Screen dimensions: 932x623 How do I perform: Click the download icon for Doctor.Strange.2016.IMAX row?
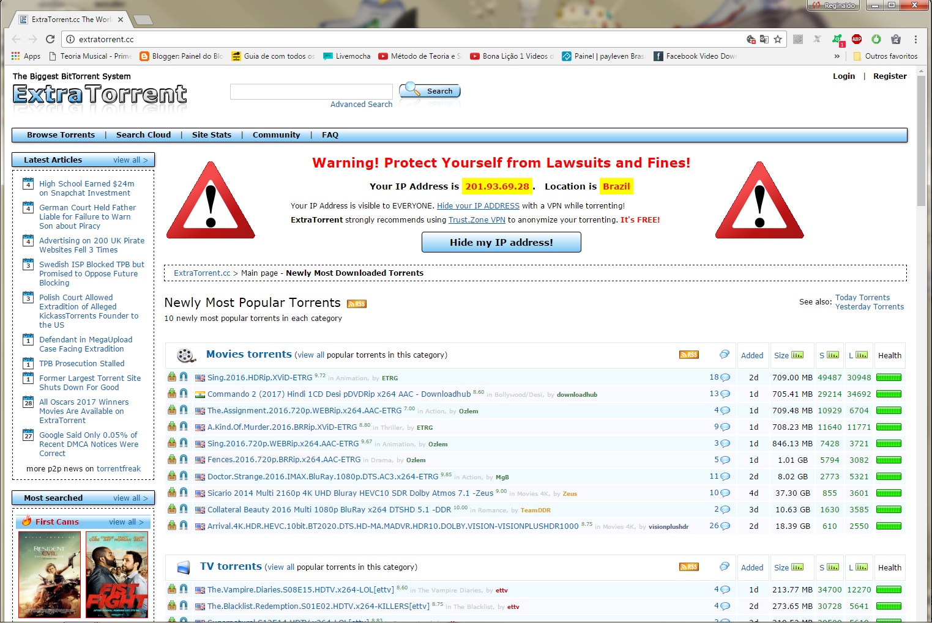(172, 476)
